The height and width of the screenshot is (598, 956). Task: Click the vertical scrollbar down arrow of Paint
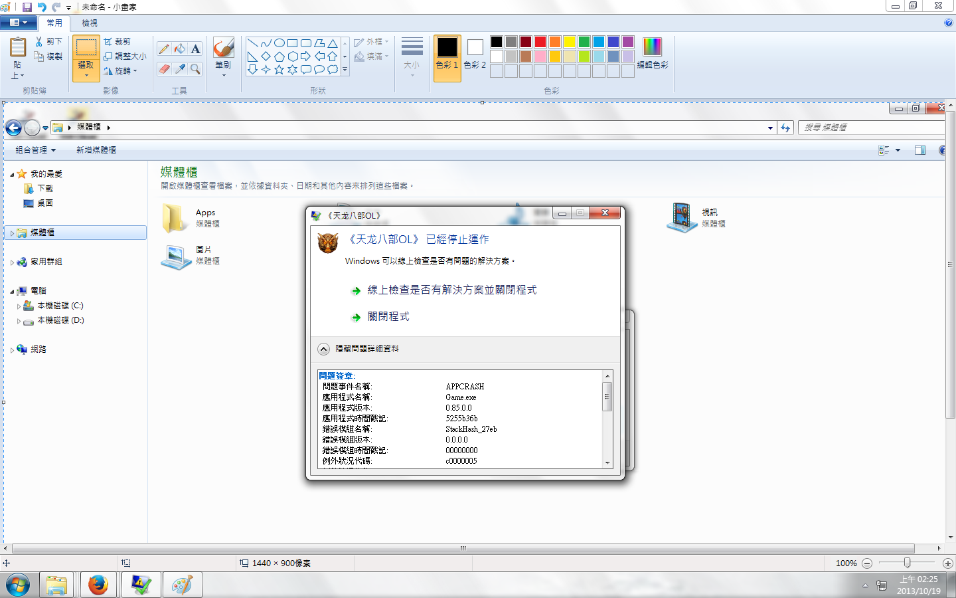coord(951,538)
